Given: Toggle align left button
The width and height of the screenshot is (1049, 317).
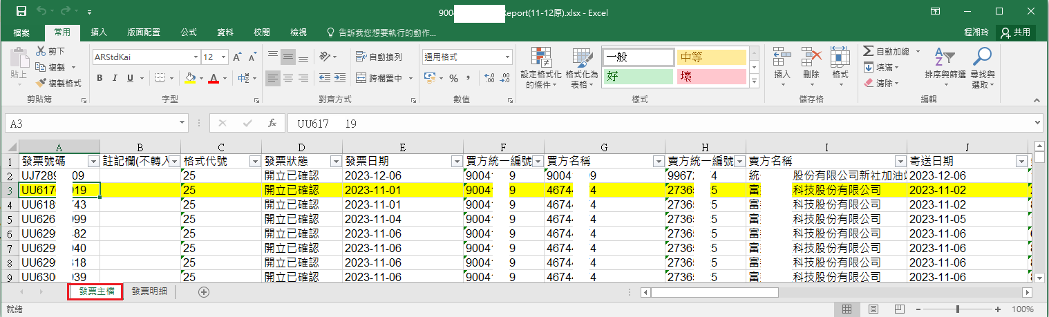Looking at the screenshot, I should point(273,78).
